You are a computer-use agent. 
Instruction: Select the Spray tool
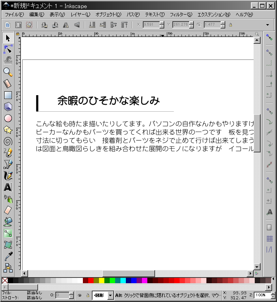pos(8,199)
